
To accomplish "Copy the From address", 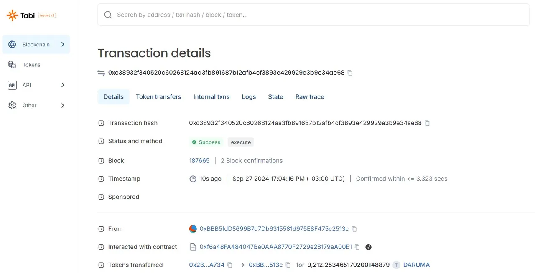I will [x=354, y=229].
